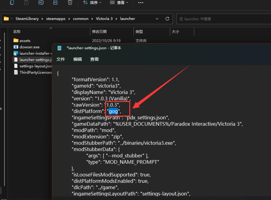Open the 文件 menu in Notepad
The height and width of the screenshot is (200, 271).
(x=61, y=59)
